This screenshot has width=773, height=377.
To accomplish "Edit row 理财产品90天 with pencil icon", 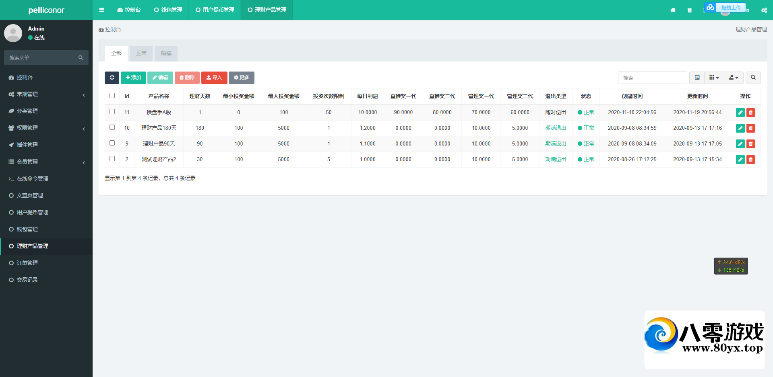I will pos(740,144).
